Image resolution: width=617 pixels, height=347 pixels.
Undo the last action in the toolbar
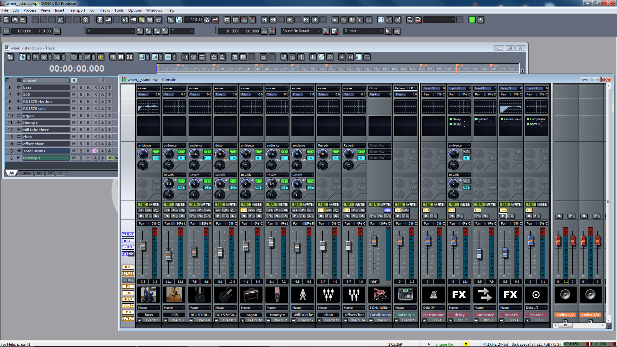click(x=60, y=20)
